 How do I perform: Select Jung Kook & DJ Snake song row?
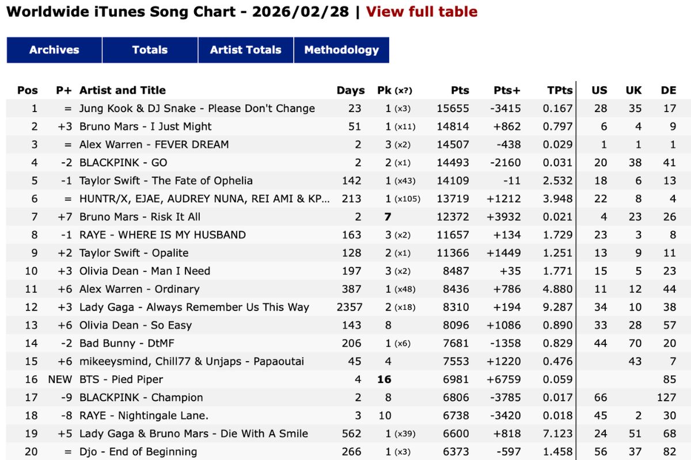coord(197,109)
